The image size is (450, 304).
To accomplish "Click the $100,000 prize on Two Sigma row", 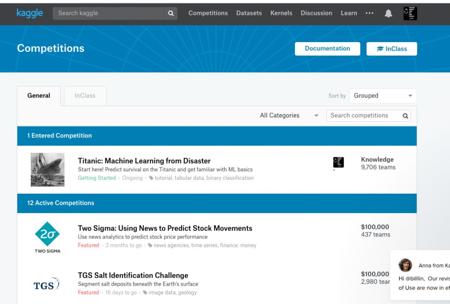I will [375, 227].
